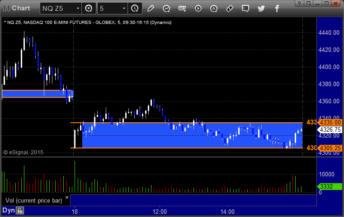Start bar replay play icon
344x217 pixels.
[198, 9]
